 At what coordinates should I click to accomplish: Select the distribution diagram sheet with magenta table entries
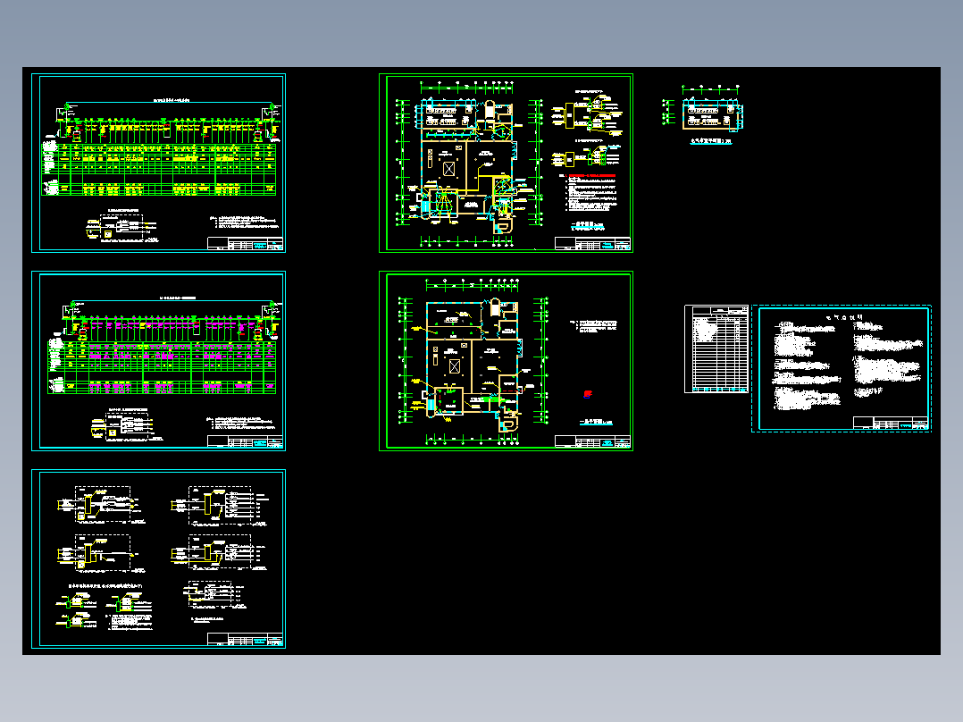point(158,361)
